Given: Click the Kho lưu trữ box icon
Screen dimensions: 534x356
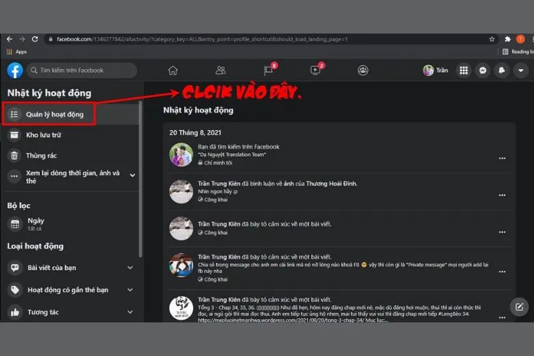Looking at the screenshot, I should 14,135.
